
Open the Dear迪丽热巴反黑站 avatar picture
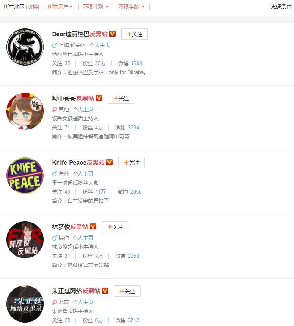[x=25, y=47]
